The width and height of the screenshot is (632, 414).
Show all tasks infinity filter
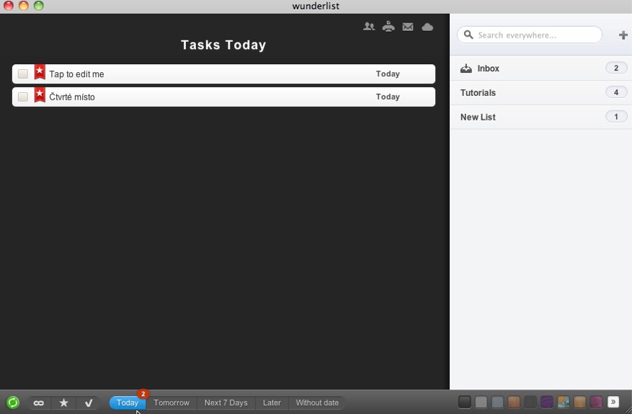[39, 402]
